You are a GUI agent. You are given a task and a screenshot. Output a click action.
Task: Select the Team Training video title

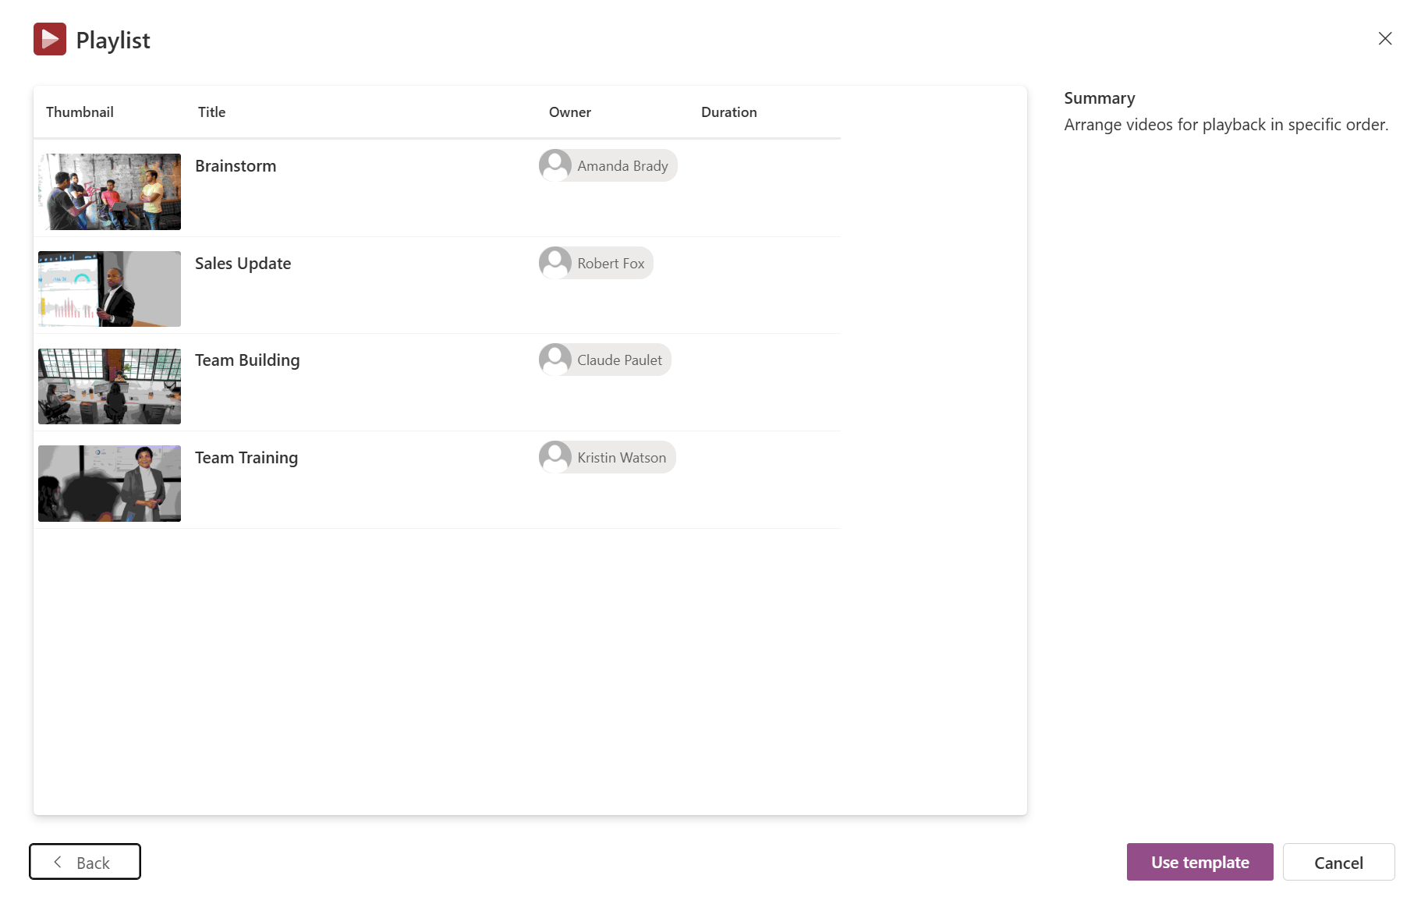pyautogui.click(x=246, y=458)
